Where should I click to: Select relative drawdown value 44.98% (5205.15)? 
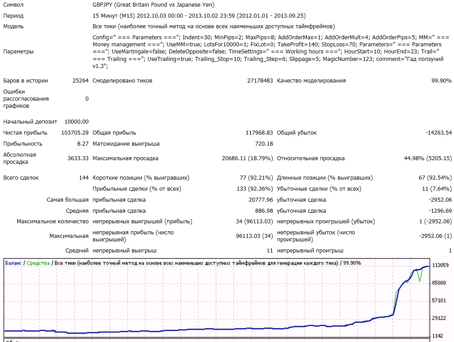427,158
